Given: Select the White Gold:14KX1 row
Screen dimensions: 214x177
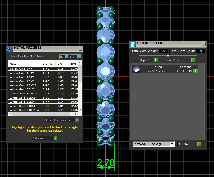Looking at the screenshot, I should point(43,106).
